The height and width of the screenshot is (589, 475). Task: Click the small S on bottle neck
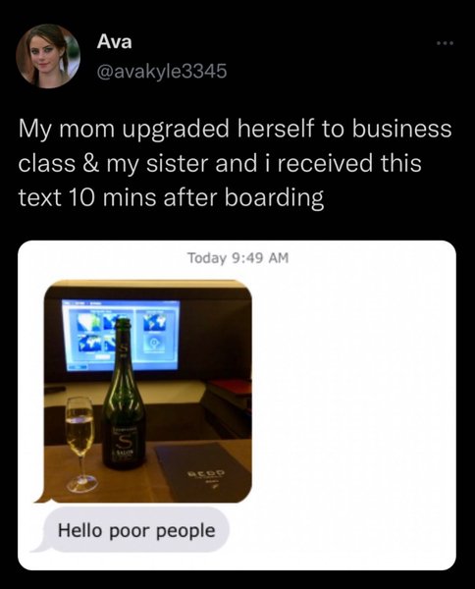(x=122, y=348)
